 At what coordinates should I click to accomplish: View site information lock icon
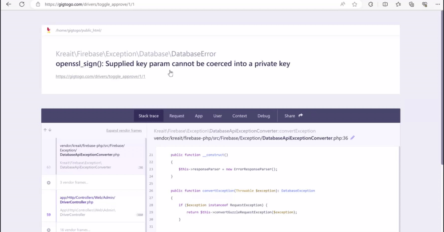pos(38,4)
